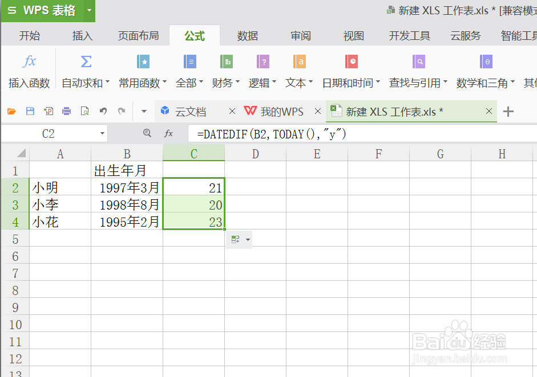Open the 云服务 ribbon tab

pos(466,35)
